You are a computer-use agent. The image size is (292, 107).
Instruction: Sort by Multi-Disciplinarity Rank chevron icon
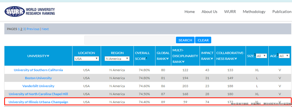click(x=183, y=62)
